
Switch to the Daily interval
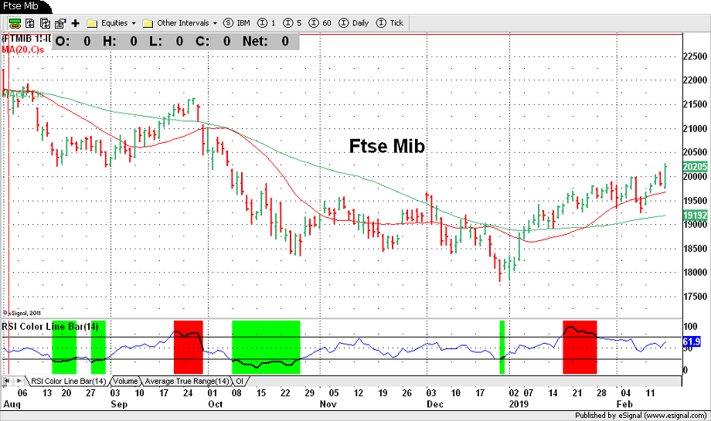354,23
